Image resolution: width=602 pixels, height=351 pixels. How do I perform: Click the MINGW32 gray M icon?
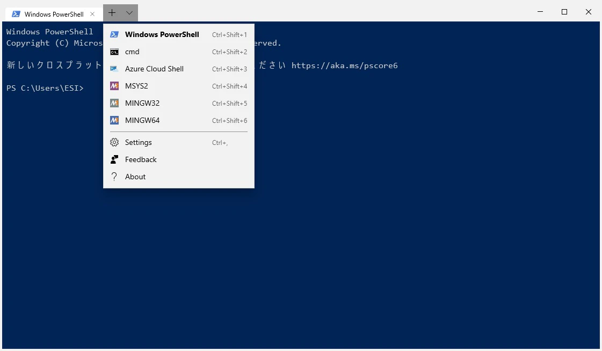coord(114,103)
